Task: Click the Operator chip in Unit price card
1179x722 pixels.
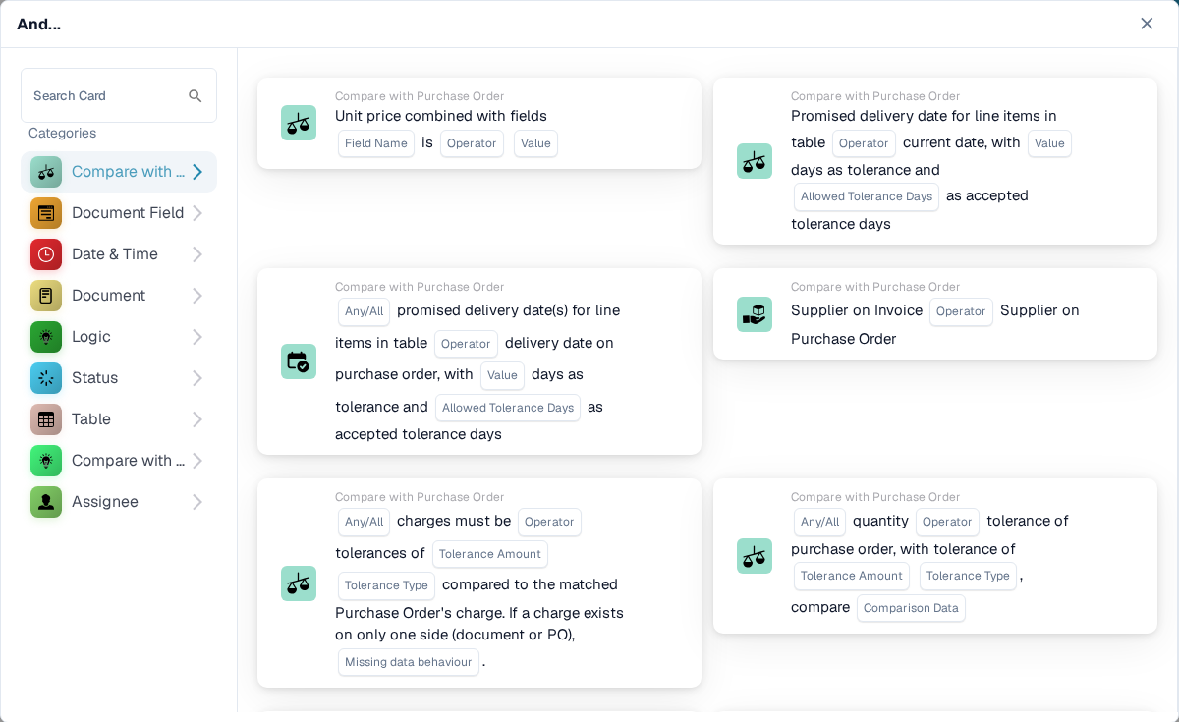Action: [472, 143]
